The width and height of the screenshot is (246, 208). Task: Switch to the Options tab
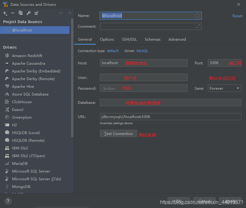[x=107, y=39]
